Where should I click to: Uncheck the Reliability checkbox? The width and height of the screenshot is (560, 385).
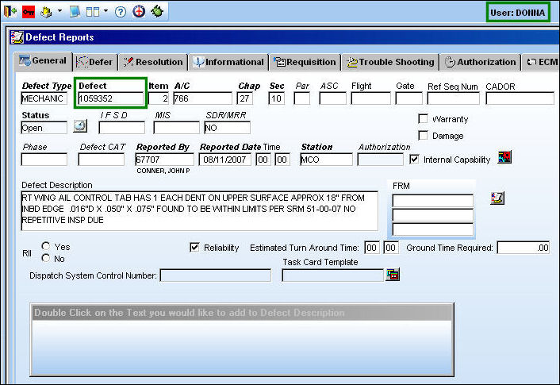[194, 248]
